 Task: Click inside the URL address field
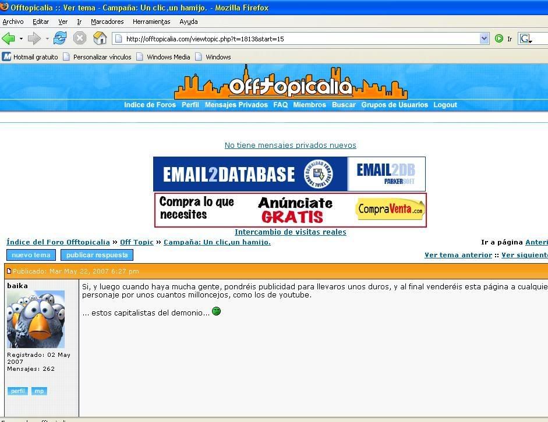(291, 39)
